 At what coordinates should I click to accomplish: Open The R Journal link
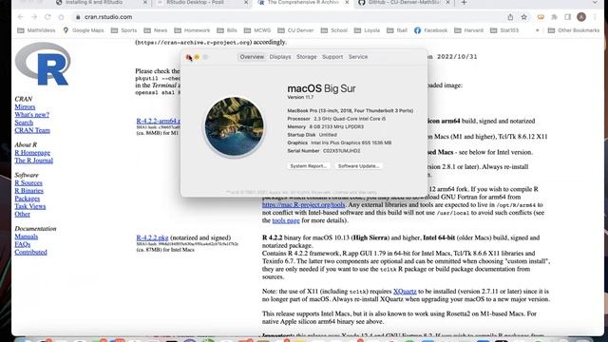[34, 161]
